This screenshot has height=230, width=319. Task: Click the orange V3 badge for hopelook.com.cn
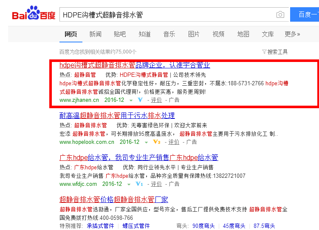coord(156,142)
